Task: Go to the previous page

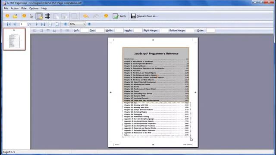Action: coord(15,24)
